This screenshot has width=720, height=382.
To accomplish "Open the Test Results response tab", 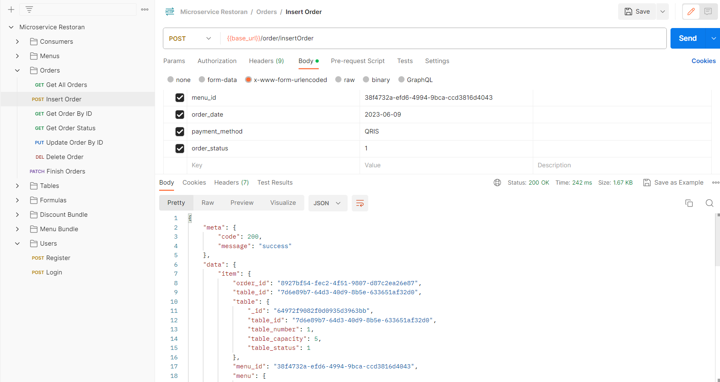I will [x=275, y=183].
